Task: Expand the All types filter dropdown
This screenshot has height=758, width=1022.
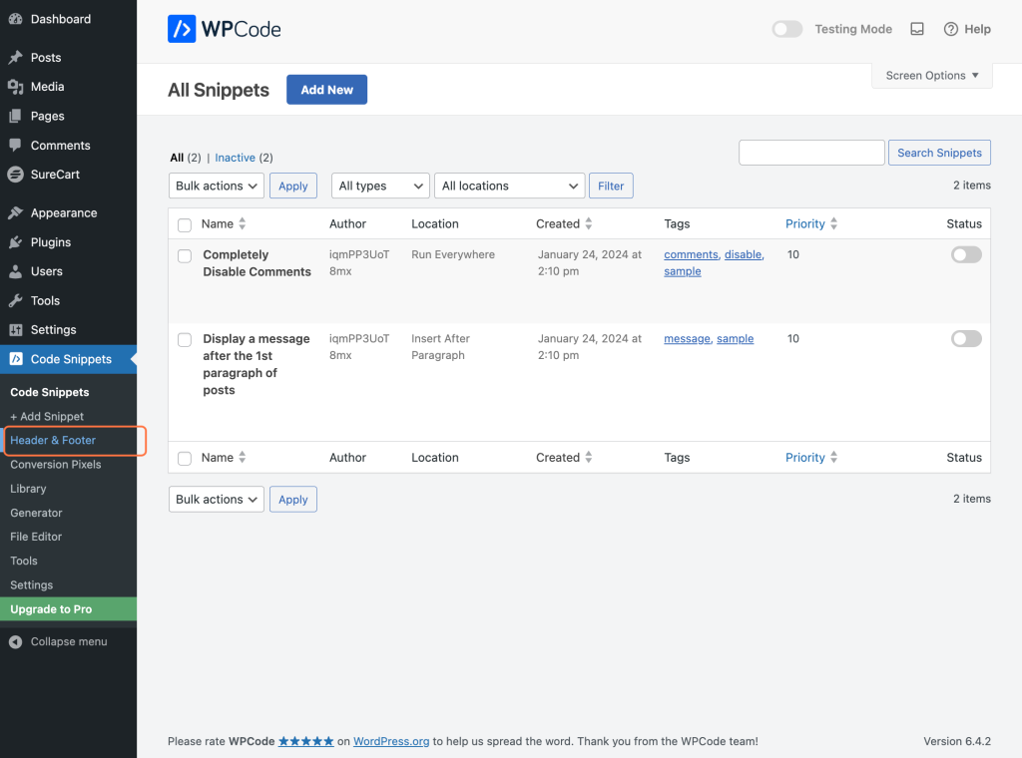Action: (380, 186)
